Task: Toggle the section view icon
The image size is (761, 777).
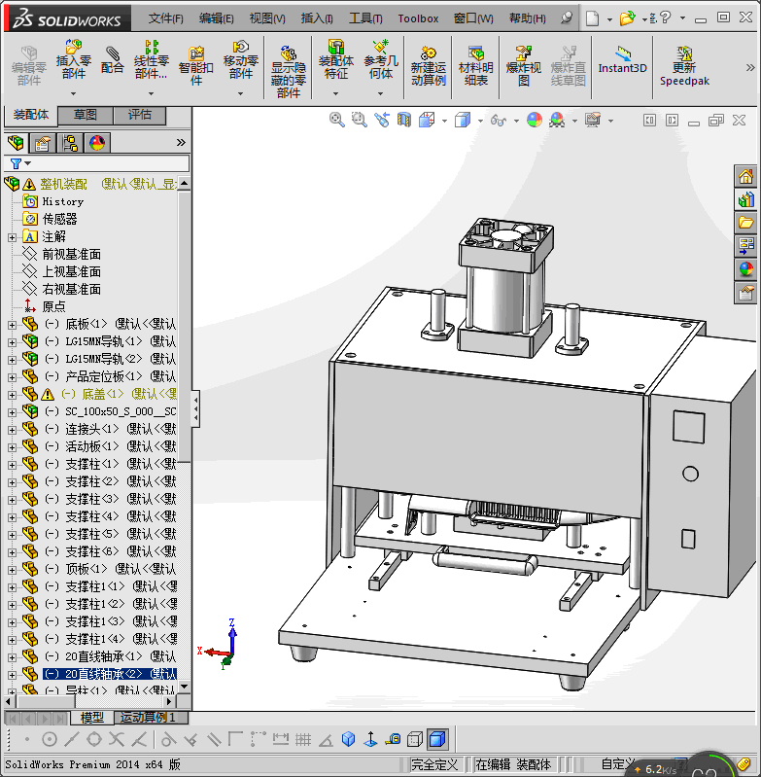Action: point(404,120)
